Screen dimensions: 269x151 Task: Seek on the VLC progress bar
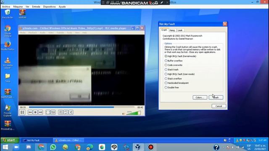click(82, 107)
